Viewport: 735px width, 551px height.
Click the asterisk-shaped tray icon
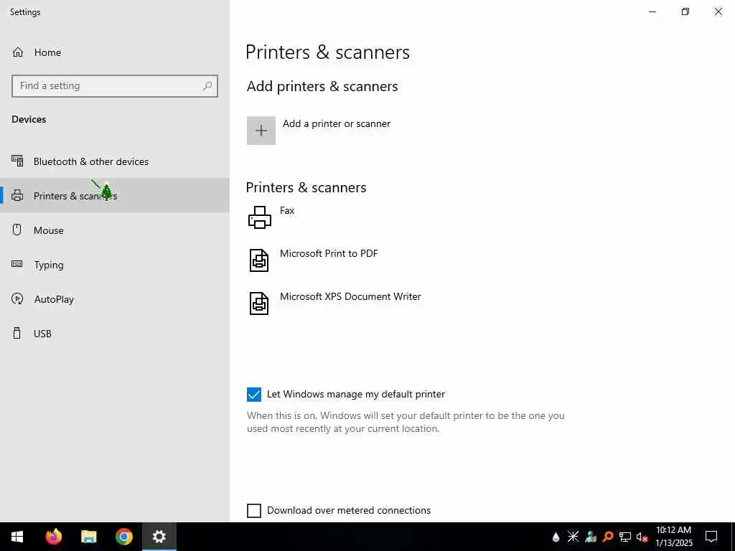pyautogui.click(x=573, y=537)
